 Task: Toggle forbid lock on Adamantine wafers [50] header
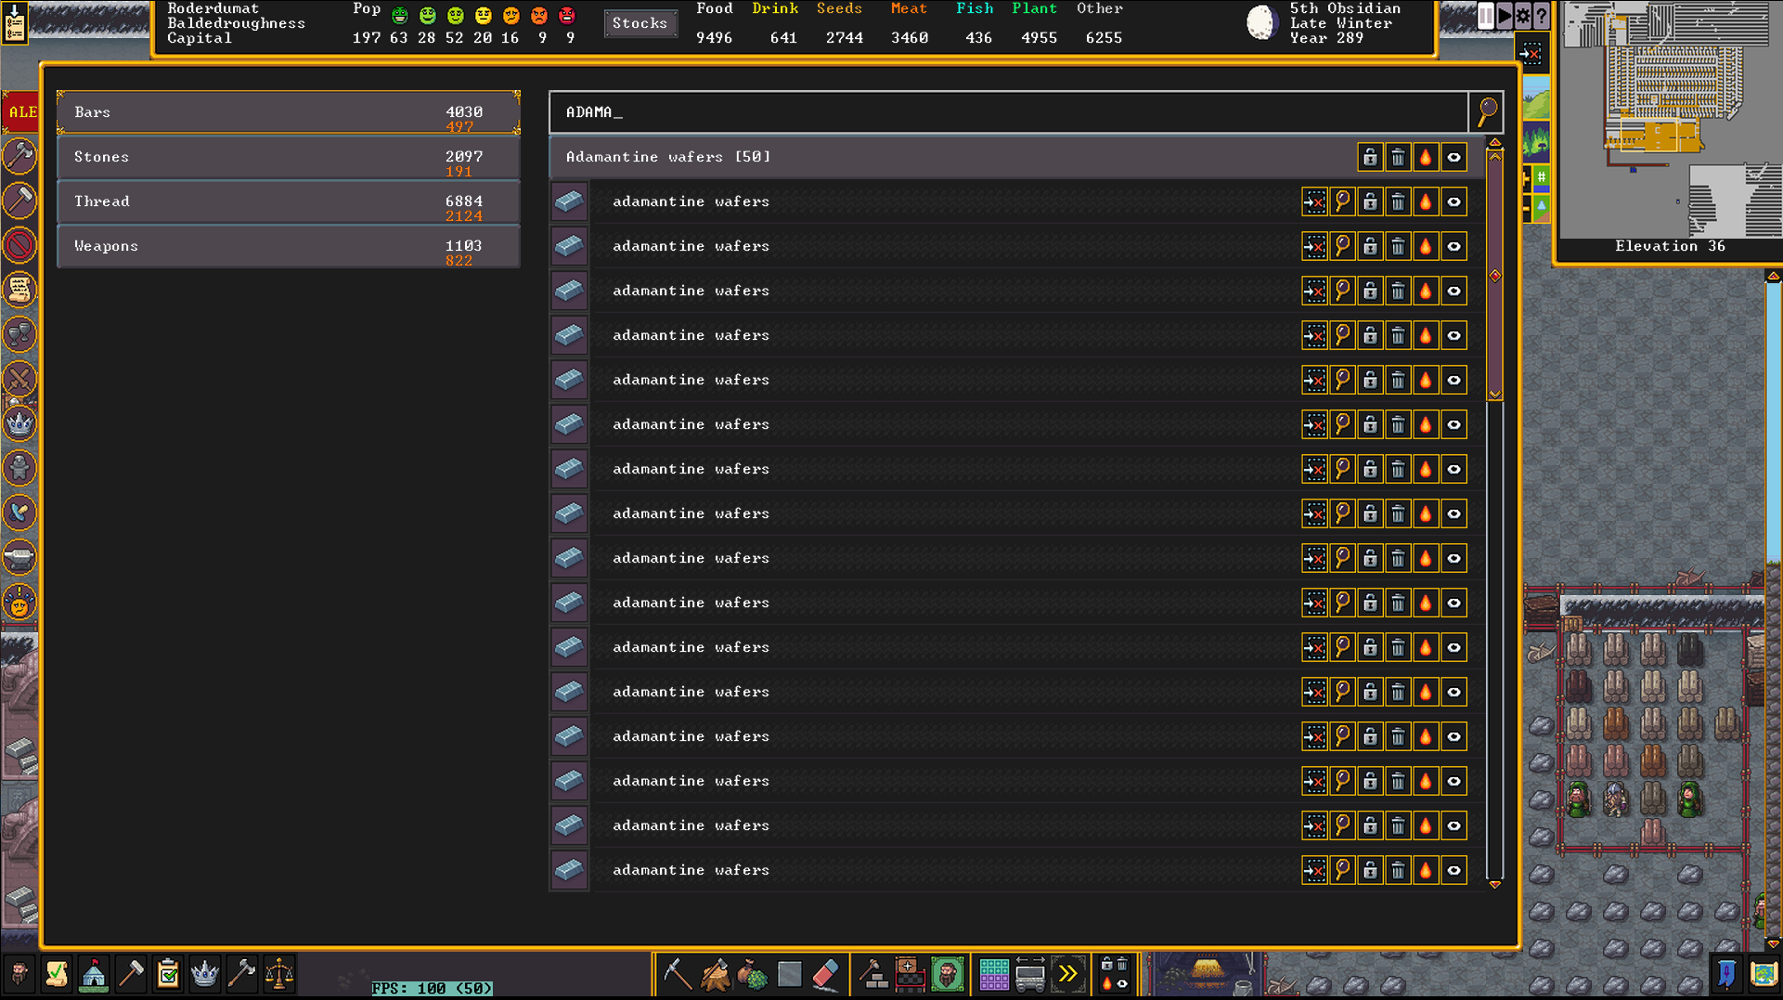tap(1371, 157)
